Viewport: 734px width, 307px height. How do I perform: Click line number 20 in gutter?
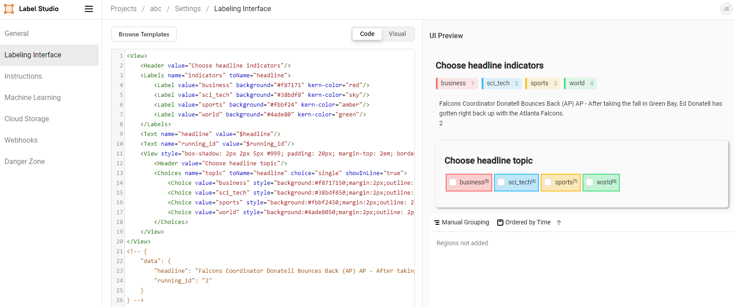[120, 242]
